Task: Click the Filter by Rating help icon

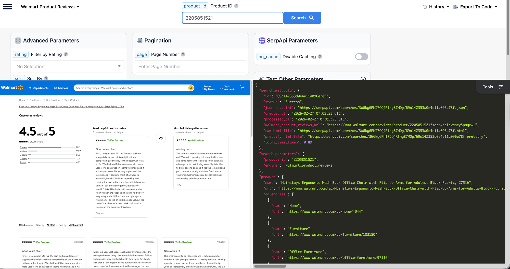Action: tap(66, 55)
